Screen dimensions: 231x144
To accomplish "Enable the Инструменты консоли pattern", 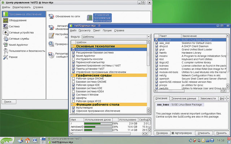I will pos(73,59).
